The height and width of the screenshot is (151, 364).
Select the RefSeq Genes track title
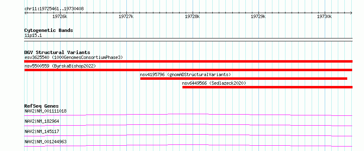[42, 106]
